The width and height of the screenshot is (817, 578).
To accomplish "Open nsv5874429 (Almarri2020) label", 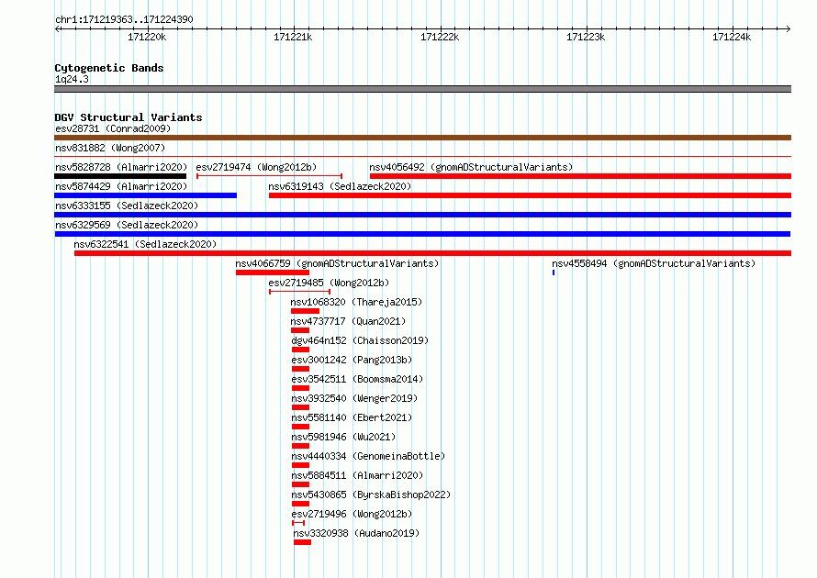I will click(x=121, y=186).
